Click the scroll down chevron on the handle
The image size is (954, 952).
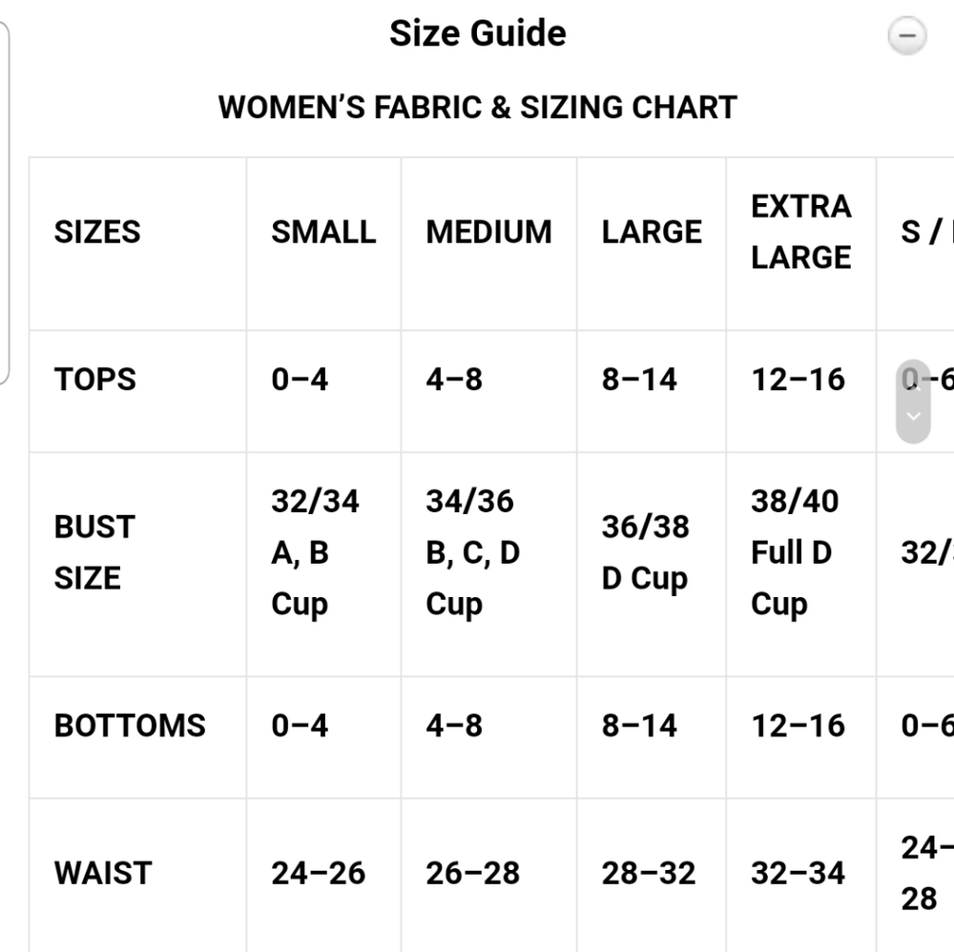click(x=913, y=416)
